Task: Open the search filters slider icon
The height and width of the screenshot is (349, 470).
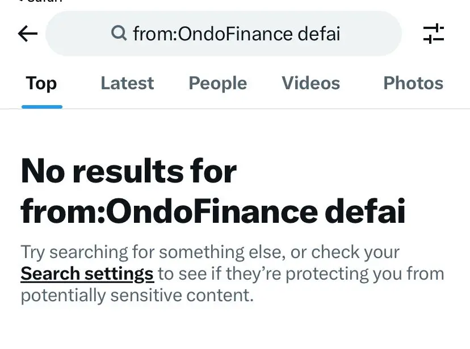Action: pos(434,34)
